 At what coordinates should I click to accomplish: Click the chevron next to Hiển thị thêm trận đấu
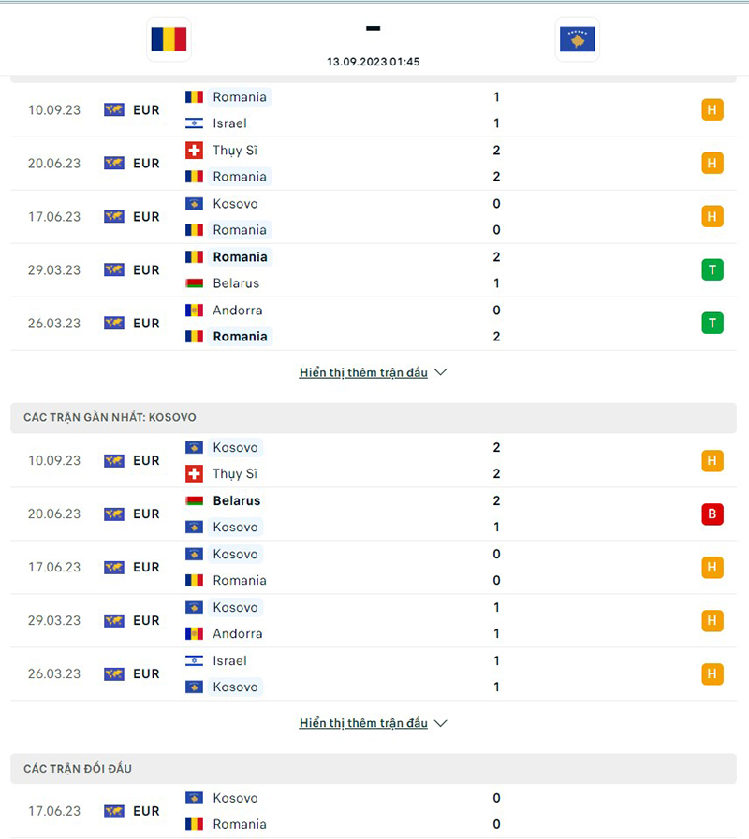click(440, 371)
